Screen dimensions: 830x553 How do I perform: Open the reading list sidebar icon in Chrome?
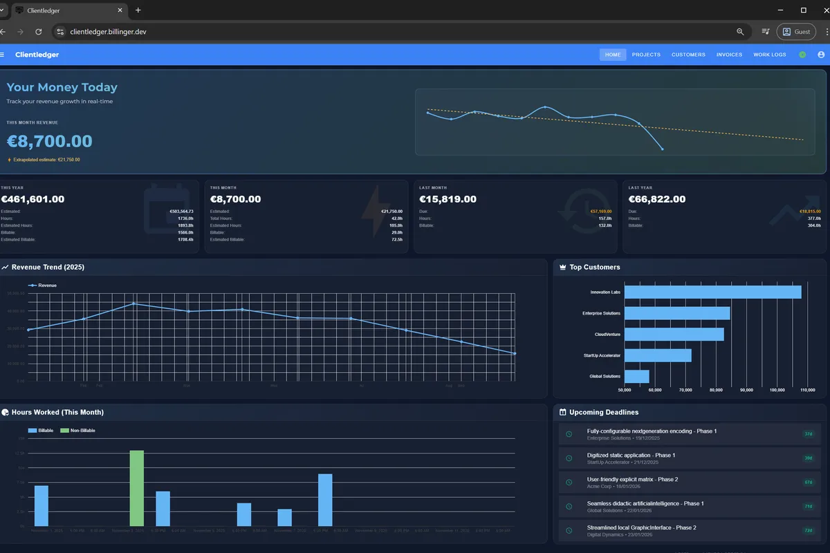point(766,32)
